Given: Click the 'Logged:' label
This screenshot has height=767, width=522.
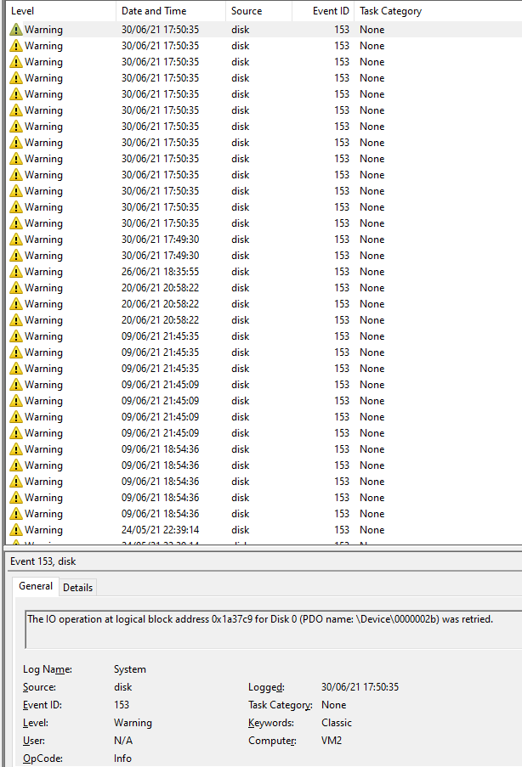Looking at the screenshot, I should point(266,687).
